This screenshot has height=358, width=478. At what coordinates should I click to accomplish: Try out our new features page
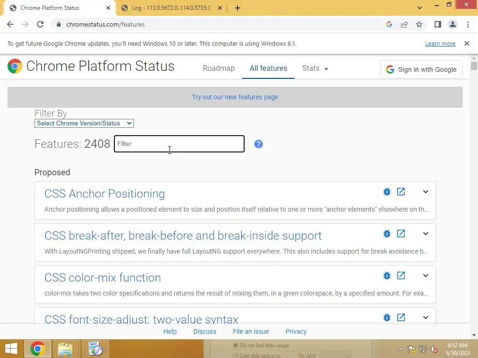pyautogui.click(x=235, y=97)
